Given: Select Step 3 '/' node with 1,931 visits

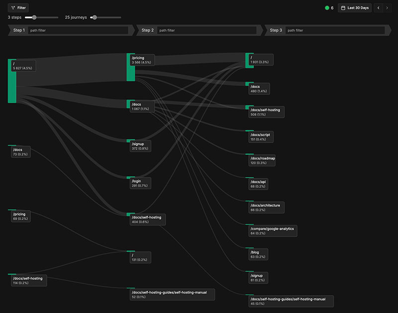Looking at the screenshot, I should coord(261,60).
